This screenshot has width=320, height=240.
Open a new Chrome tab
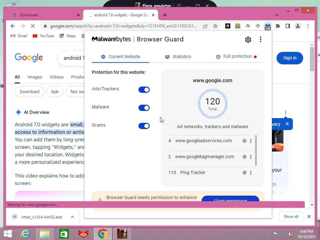(x=165, y=15)
